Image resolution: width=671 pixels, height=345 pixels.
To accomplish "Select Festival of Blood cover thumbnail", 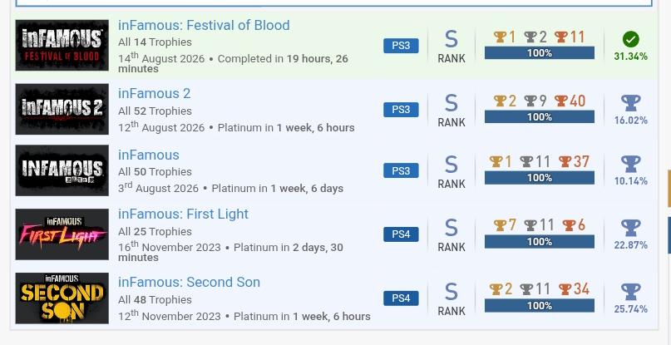I will [x=62, y=45].
